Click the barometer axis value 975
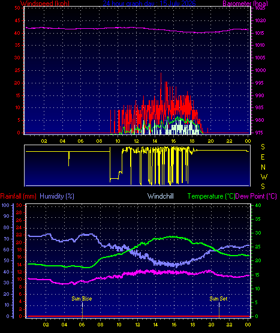This screenshot has width=280, height=333. 260,133
